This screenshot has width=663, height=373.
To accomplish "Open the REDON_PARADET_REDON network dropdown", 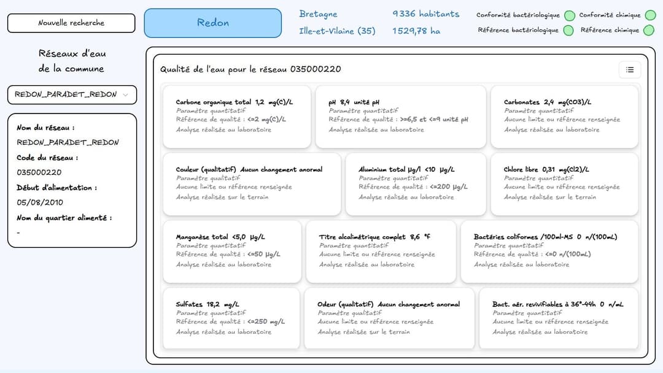I will coord(72,95).
